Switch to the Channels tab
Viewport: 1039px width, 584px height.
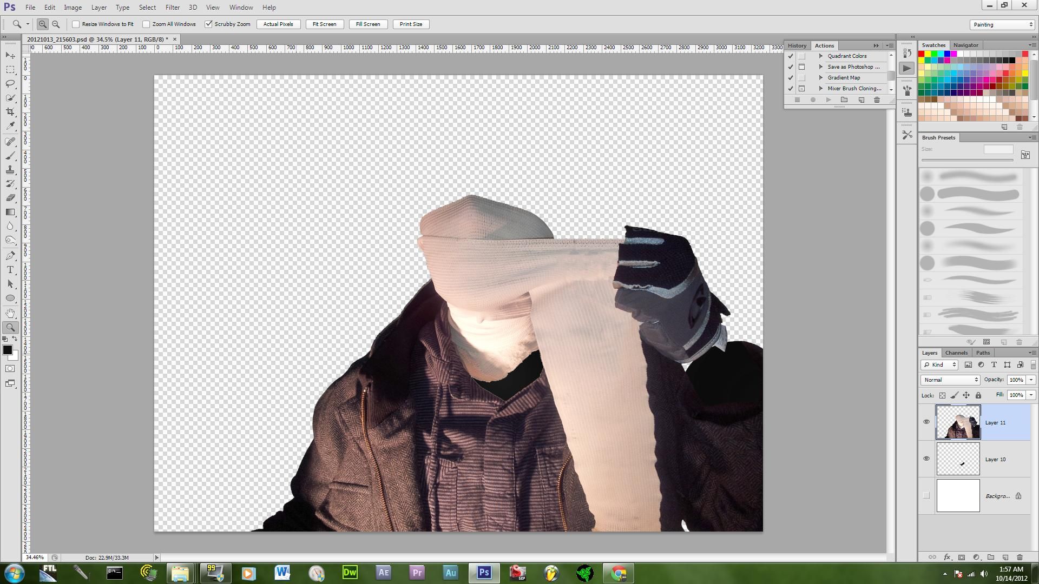[x=956, y=352]
